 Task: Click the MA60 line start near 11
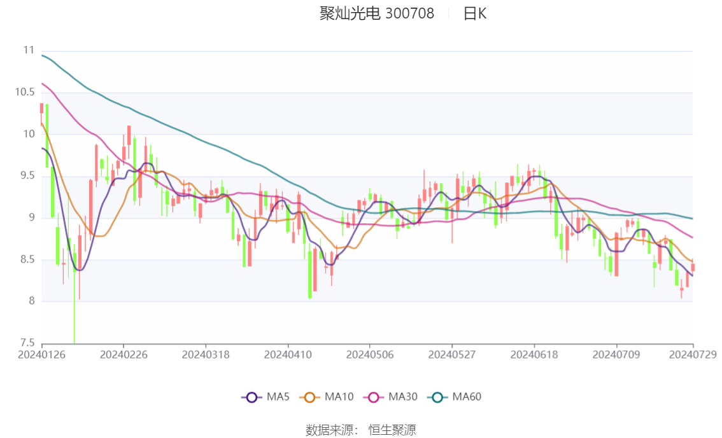pyautogui.click(x=43, y=55)
